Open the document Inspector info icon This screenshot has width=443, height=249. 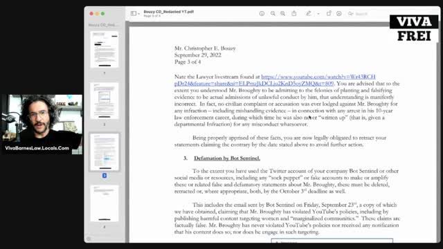(x=262, y=14)
